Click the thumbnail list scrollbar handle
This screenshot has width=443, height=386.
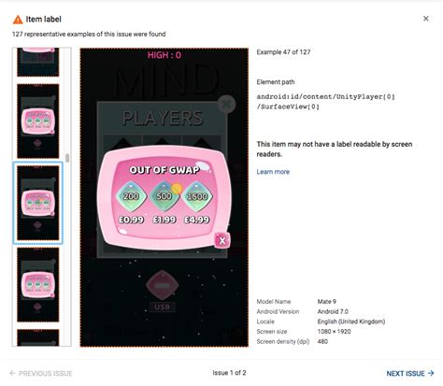pos(67,158)
